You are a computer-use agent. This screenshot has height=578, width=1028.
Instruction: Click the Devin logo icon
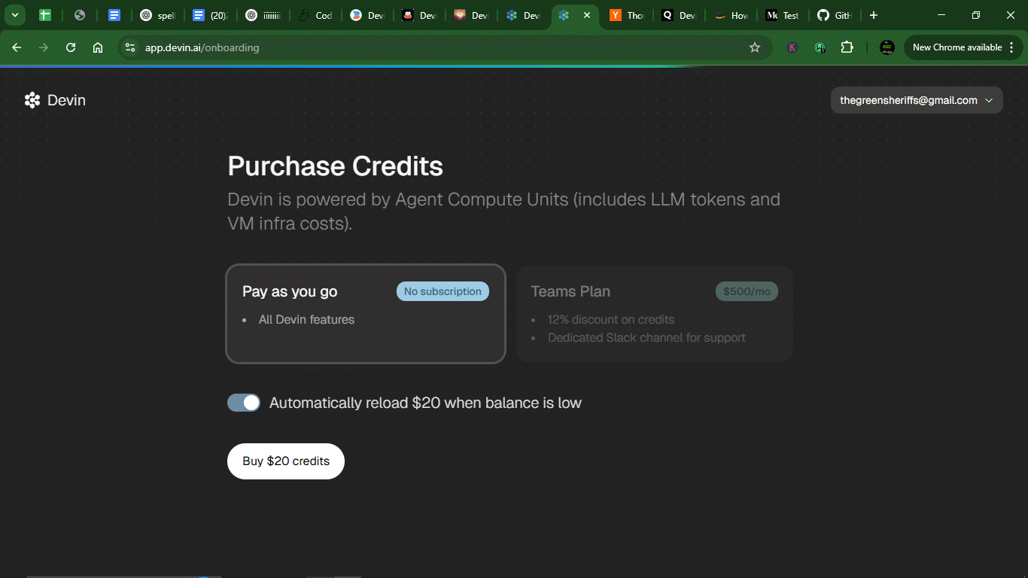coord(32,100)
